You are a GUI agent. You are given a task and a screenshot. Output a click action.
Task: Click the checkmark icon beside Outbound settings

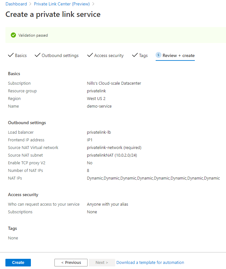tap(38, 55)
